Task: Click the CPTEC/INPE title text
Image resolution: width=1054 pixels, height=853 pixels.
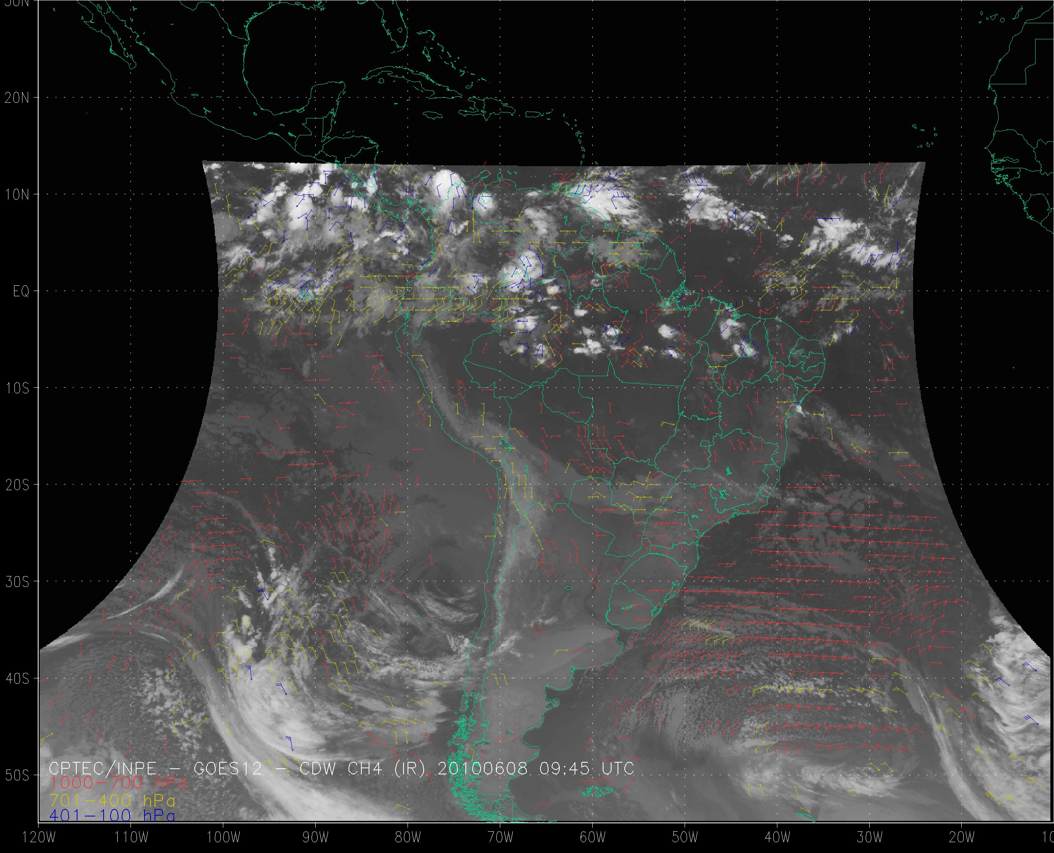Action: (x=103, y=768)
